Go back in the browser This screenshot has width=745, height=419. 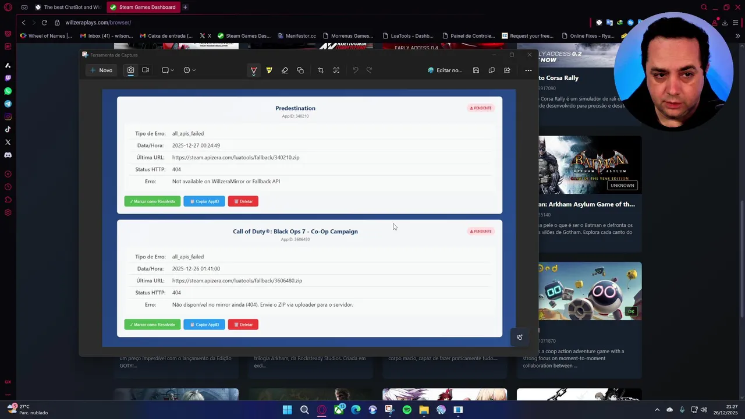pos(23,22)
